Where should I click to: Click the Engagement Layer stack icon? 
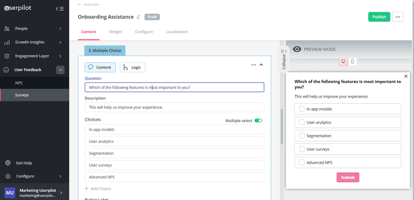pyautogui.click(x=7, y=56)
